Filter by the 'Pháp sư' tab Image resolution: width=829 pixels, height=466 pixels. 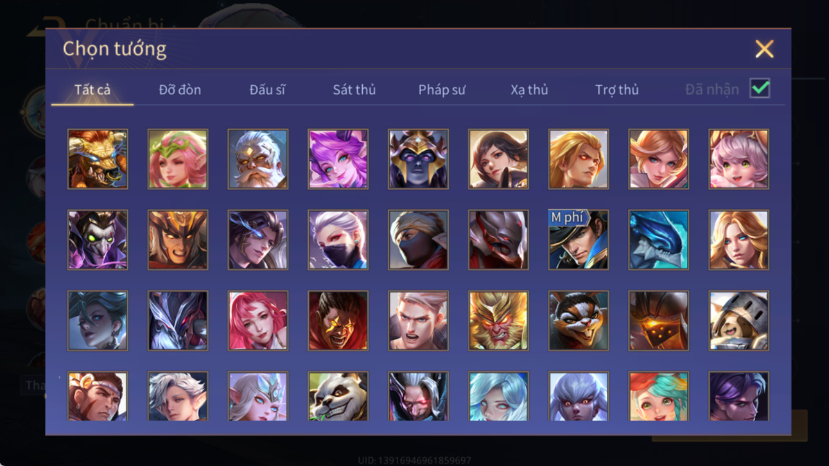[442, 90]
